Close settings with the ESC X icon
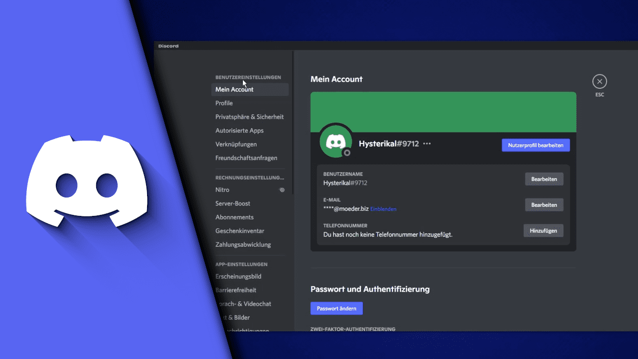This screenshot has height=359, width=638. pos(600,81)
